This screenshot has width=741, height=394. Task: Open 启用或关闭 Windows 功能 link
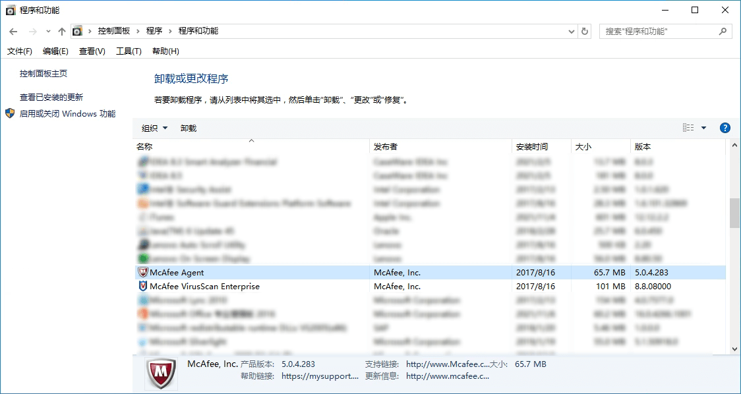(67, 113)
